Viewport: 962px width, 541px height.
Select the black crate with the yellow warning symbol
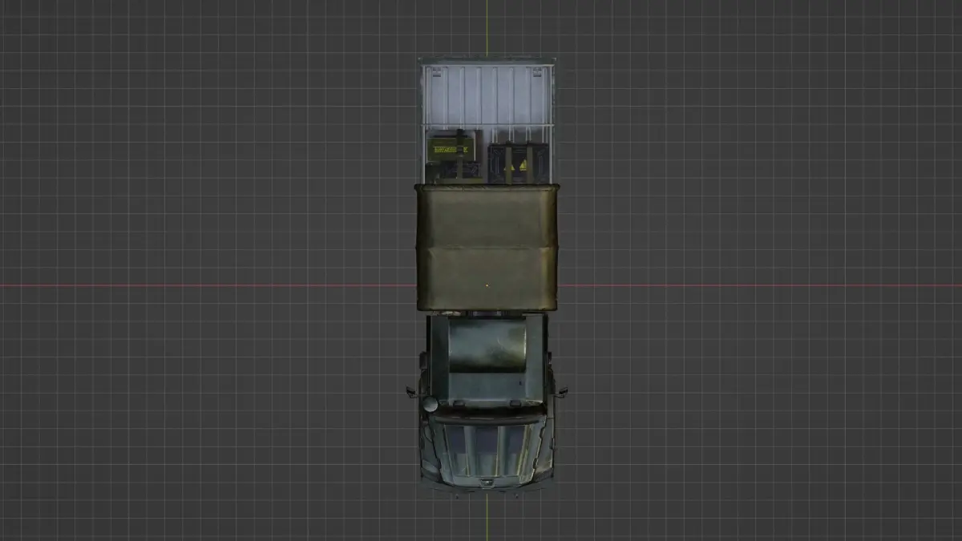(518, 162)
